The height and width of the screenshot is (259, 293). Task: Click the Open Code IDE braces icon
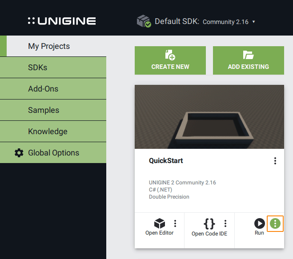209,223
